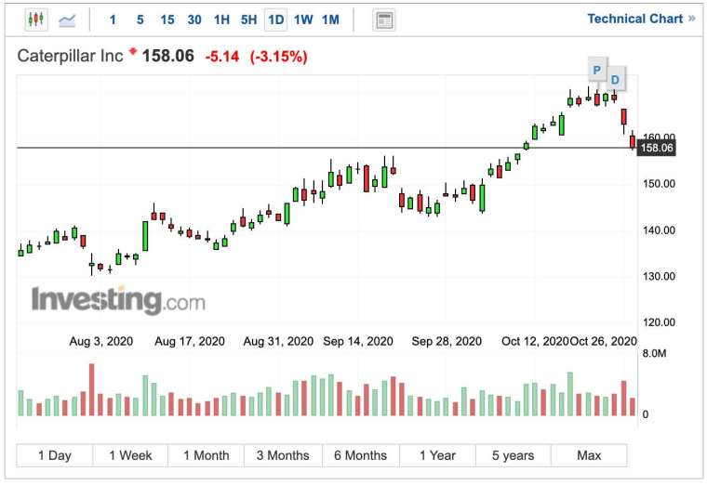
Task: Select the candlestick chart type icon
Action: (36, 20)
